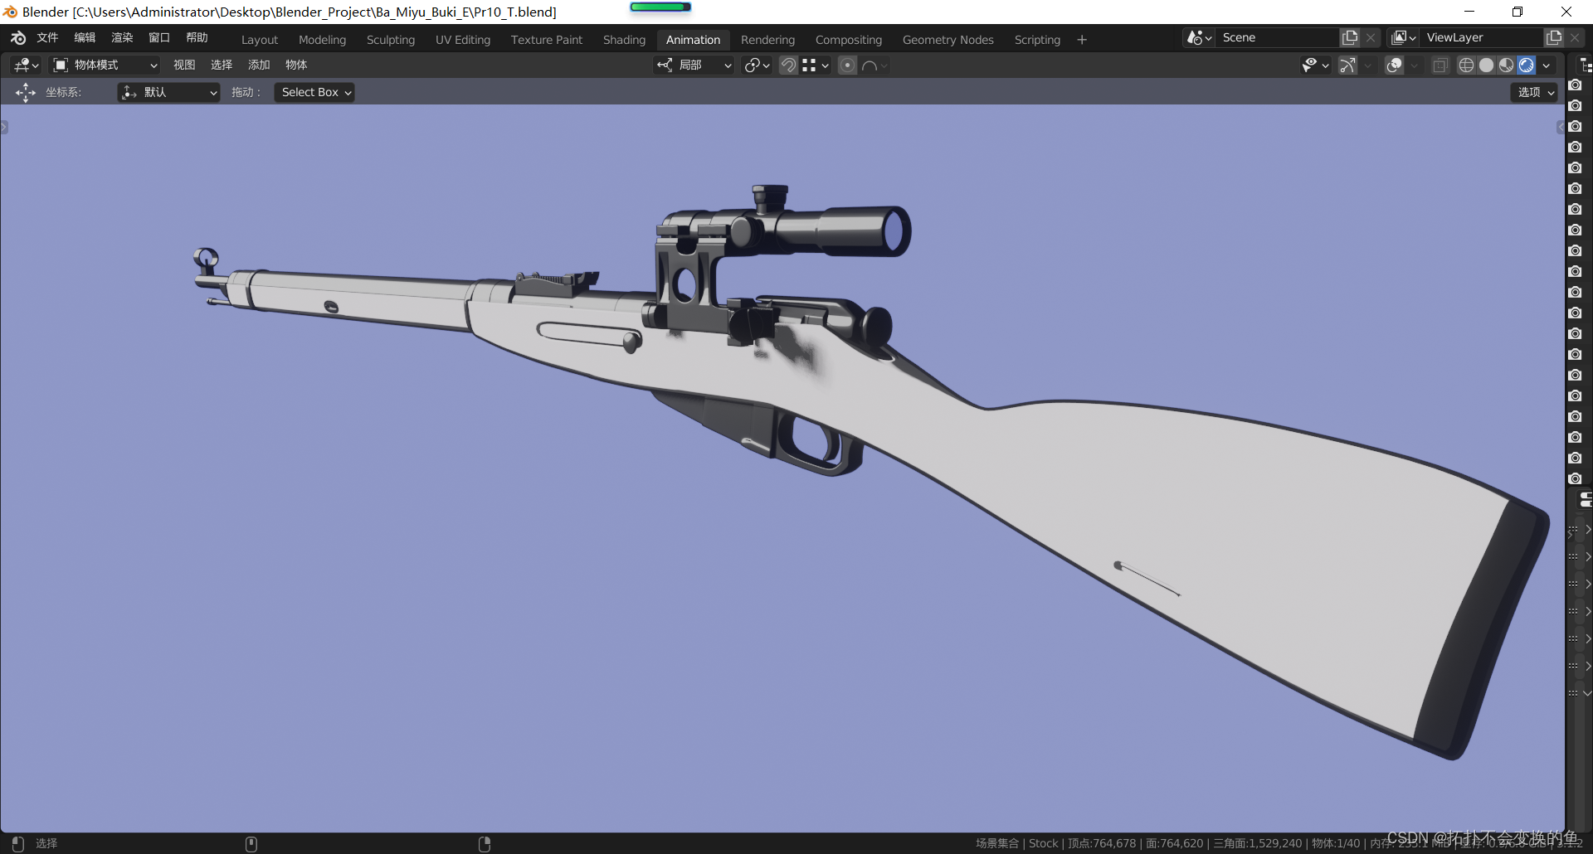1593x854 pixels.
Task: Switch to material preview shading
Action: pyautogui.click(x=1506, y=65)
